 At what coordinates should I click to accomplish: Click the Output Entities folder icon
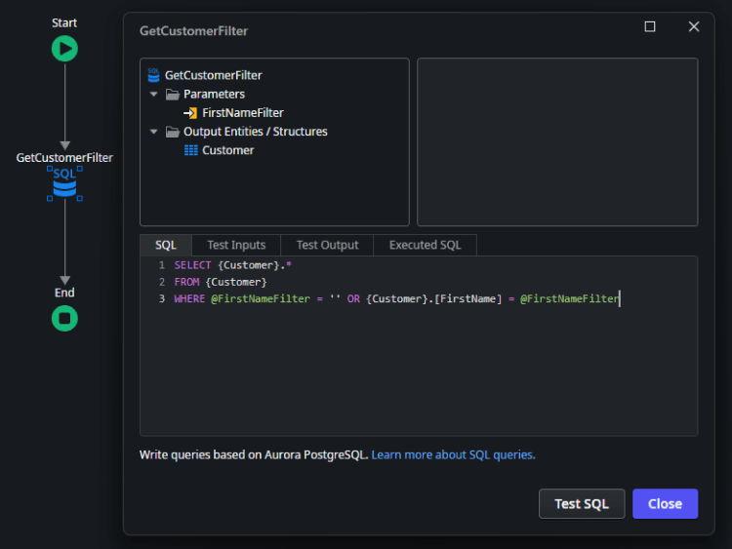tap(172, 132)
